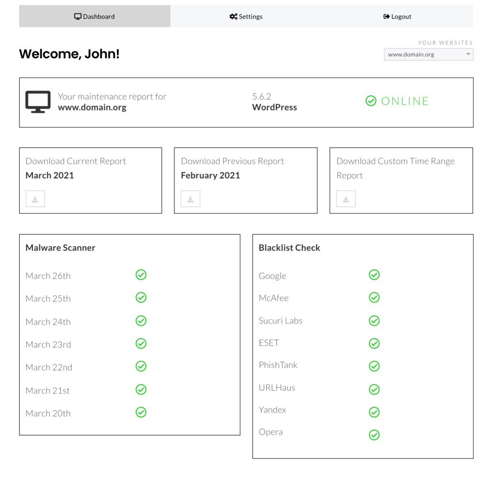Click the green ONLINE status check icon
The image size is (491, 486).
point(371,101)
